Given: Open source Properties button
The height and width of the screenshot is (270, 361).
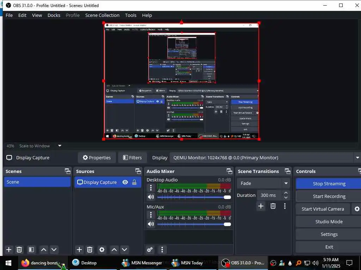Looking at the screenshot, I should [x=97, y=157].
